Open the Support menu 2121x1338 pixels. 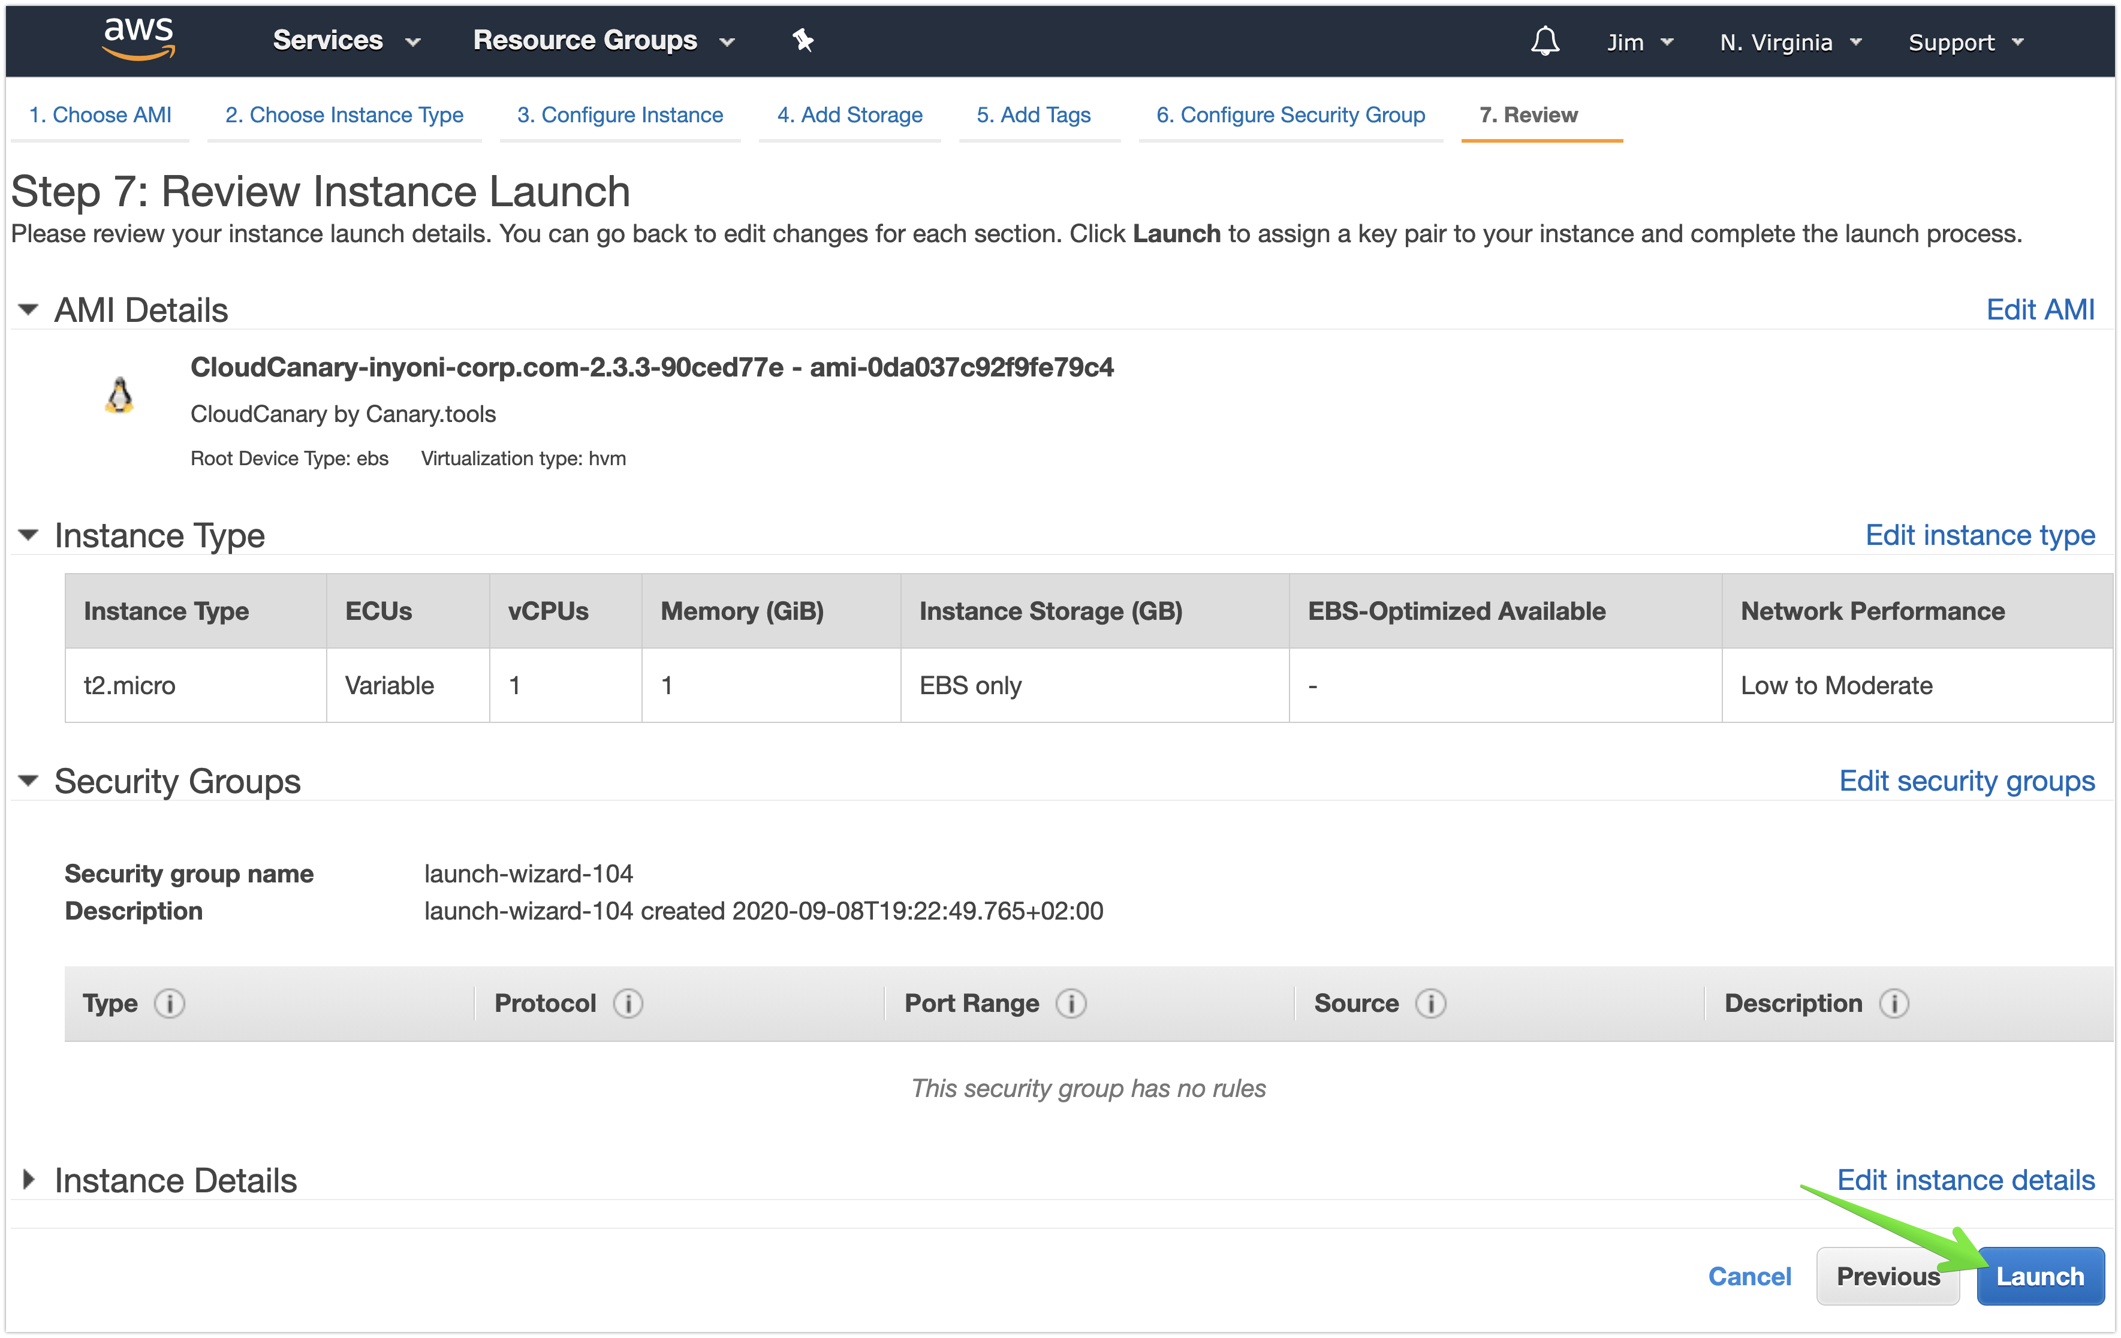[1966, 43]
